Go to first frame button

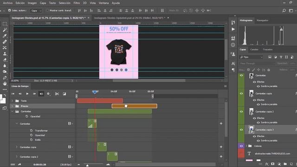(x=13, y=94)
